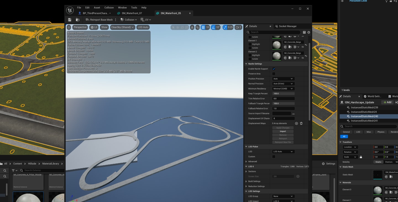The height and width of the screenshot is (202, 398).
Task: Expand the Advanced section
Action: tap(246, 161)
